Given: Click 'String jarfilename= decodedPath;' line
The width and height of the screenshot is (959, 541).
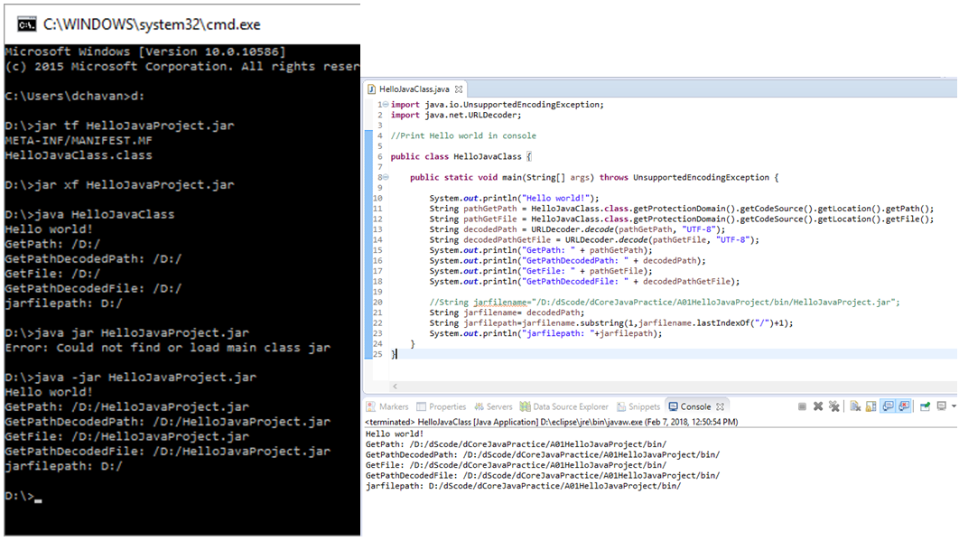Looking at the screenshot, I should click(507, 312).
